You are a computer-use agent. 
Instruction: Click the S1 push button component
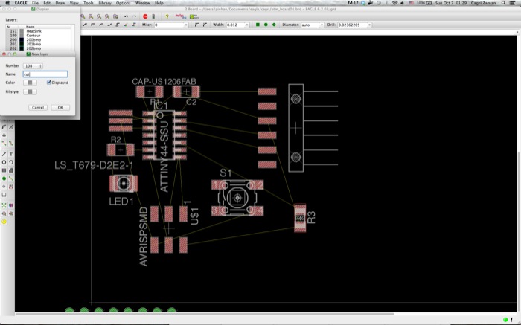tap(237, 198)
